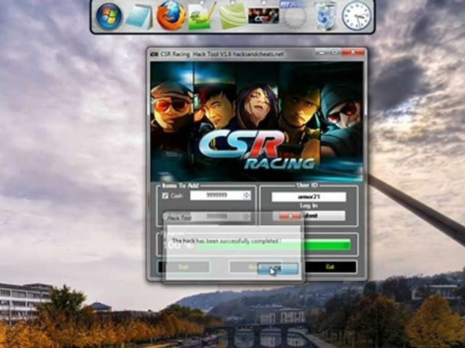Open the green notepad with pencil icon
The width and height of the screenshot is (465, 348).
pyautogui.click(x=202, y=16)
